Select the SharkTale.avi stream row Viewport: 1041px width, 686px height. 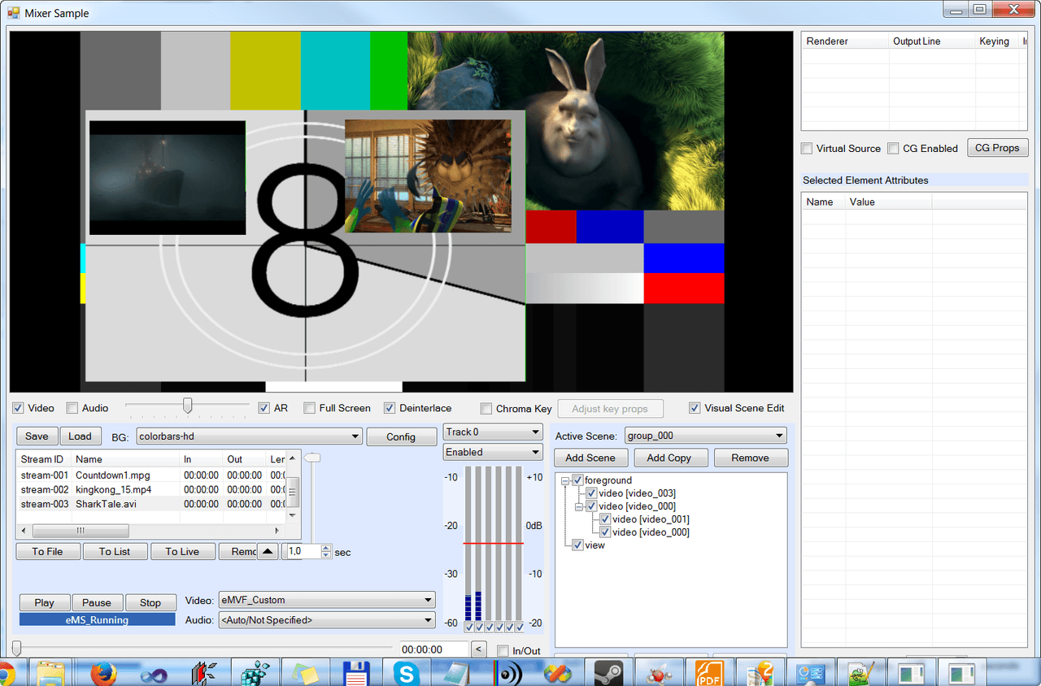pyautogui.click(x=153, y=504)
